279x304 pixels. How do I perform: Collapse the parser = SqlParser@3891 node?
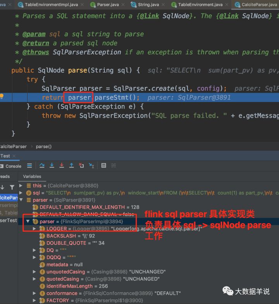click(21, 200)
